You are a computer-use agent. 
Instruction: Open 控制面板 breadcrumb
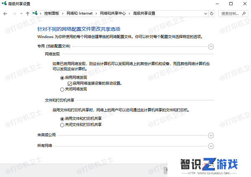pyautogui.click(x=51, y=13)
